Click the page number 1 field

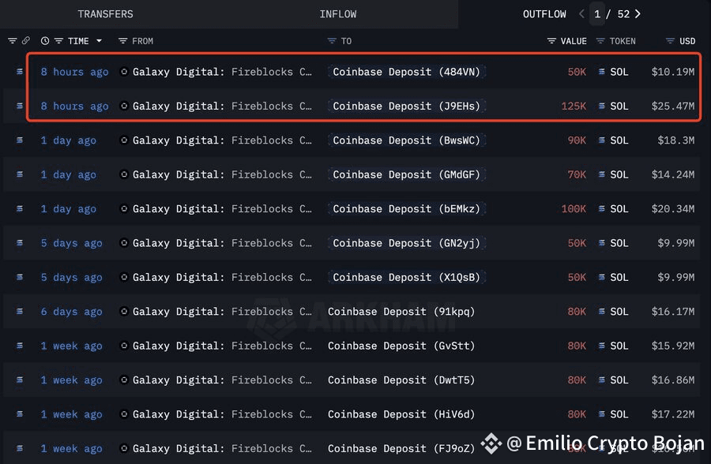pos(597,14)
